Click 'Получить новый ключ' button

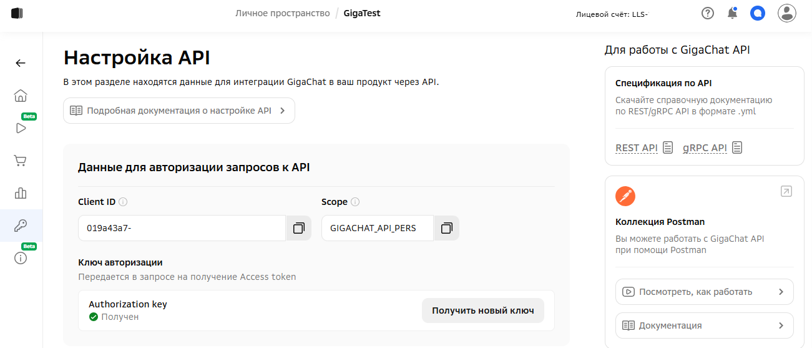483,311
